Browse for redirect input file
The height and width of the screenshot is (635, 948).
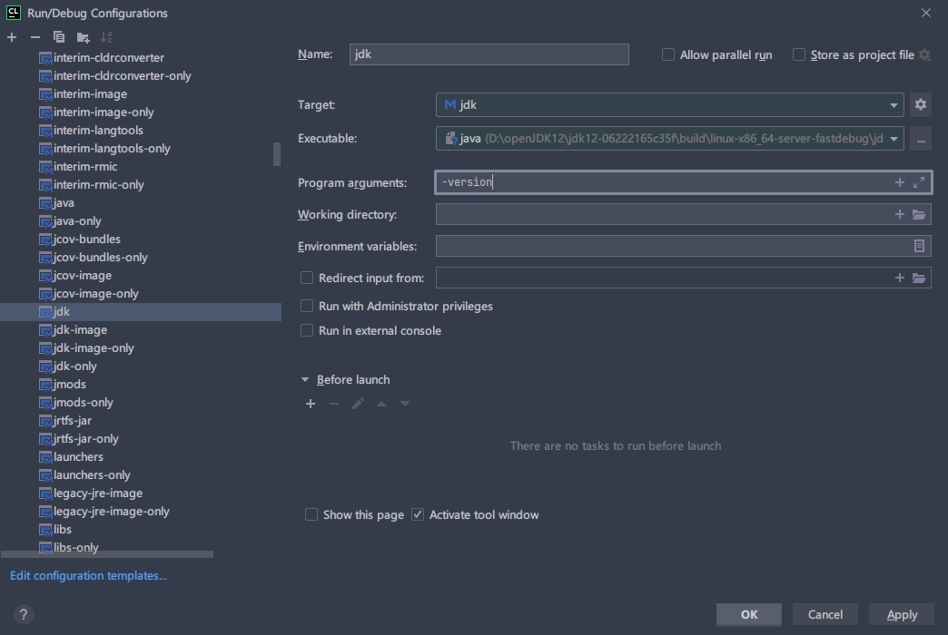(x=919, y=278)
